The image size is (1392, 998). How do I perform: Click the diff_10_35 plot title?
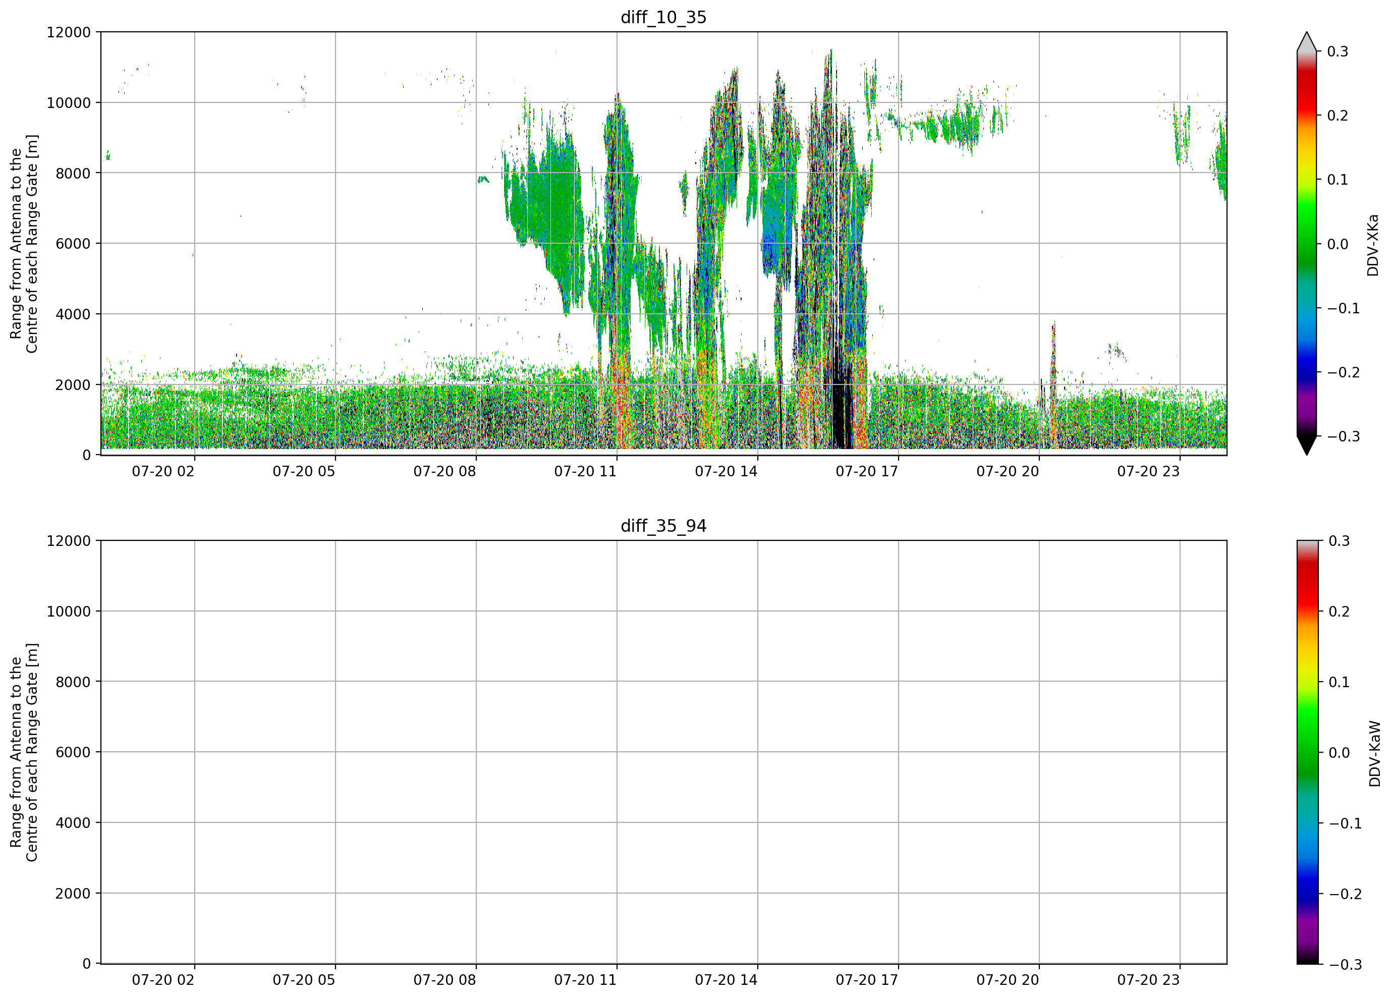click(663, 17)
